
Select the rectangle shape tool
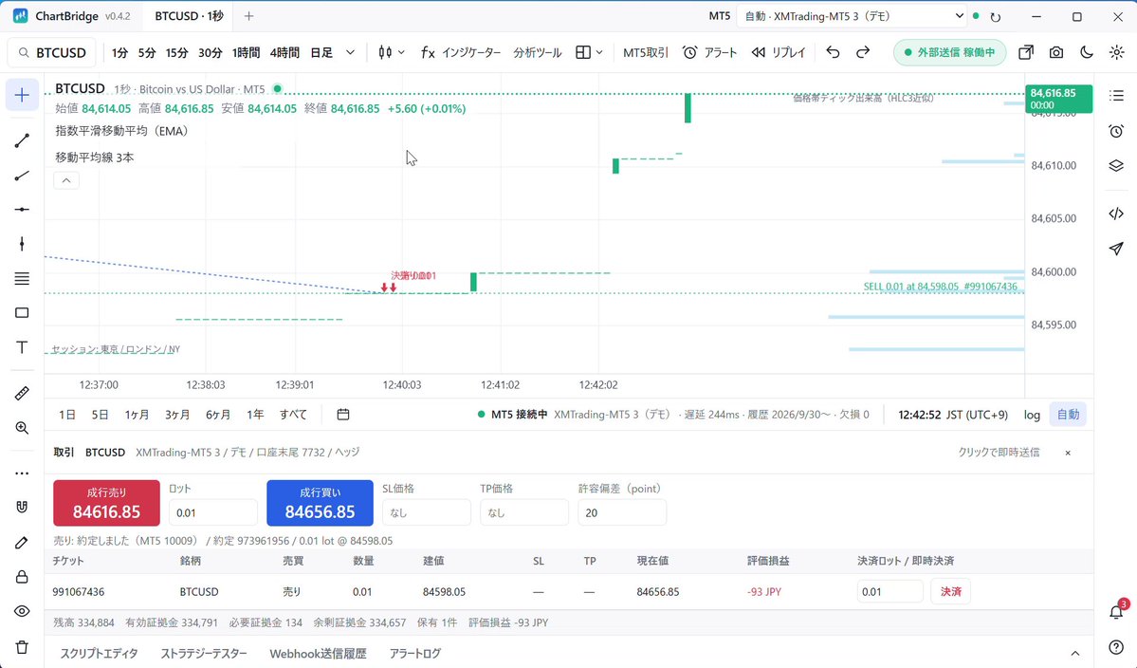coord(22,312)
